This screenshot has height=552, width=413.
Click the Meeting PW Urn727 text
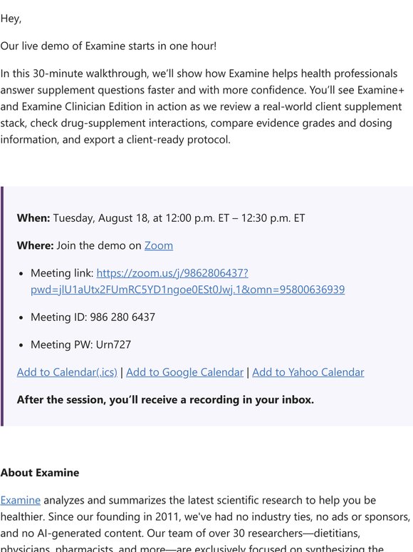pos(81,344)
